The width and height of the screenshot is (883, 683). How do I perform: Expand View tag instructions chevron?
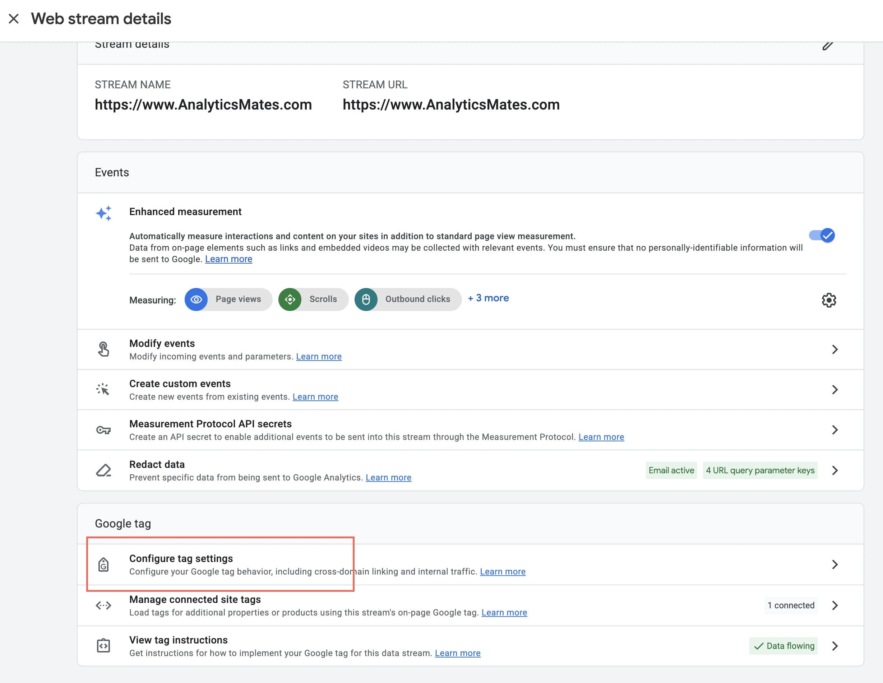coord(835,646)
